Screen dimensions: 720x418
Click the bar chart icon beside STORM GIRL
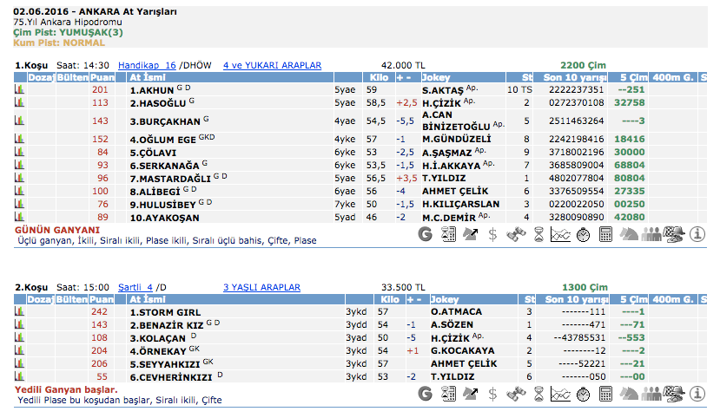19,311
